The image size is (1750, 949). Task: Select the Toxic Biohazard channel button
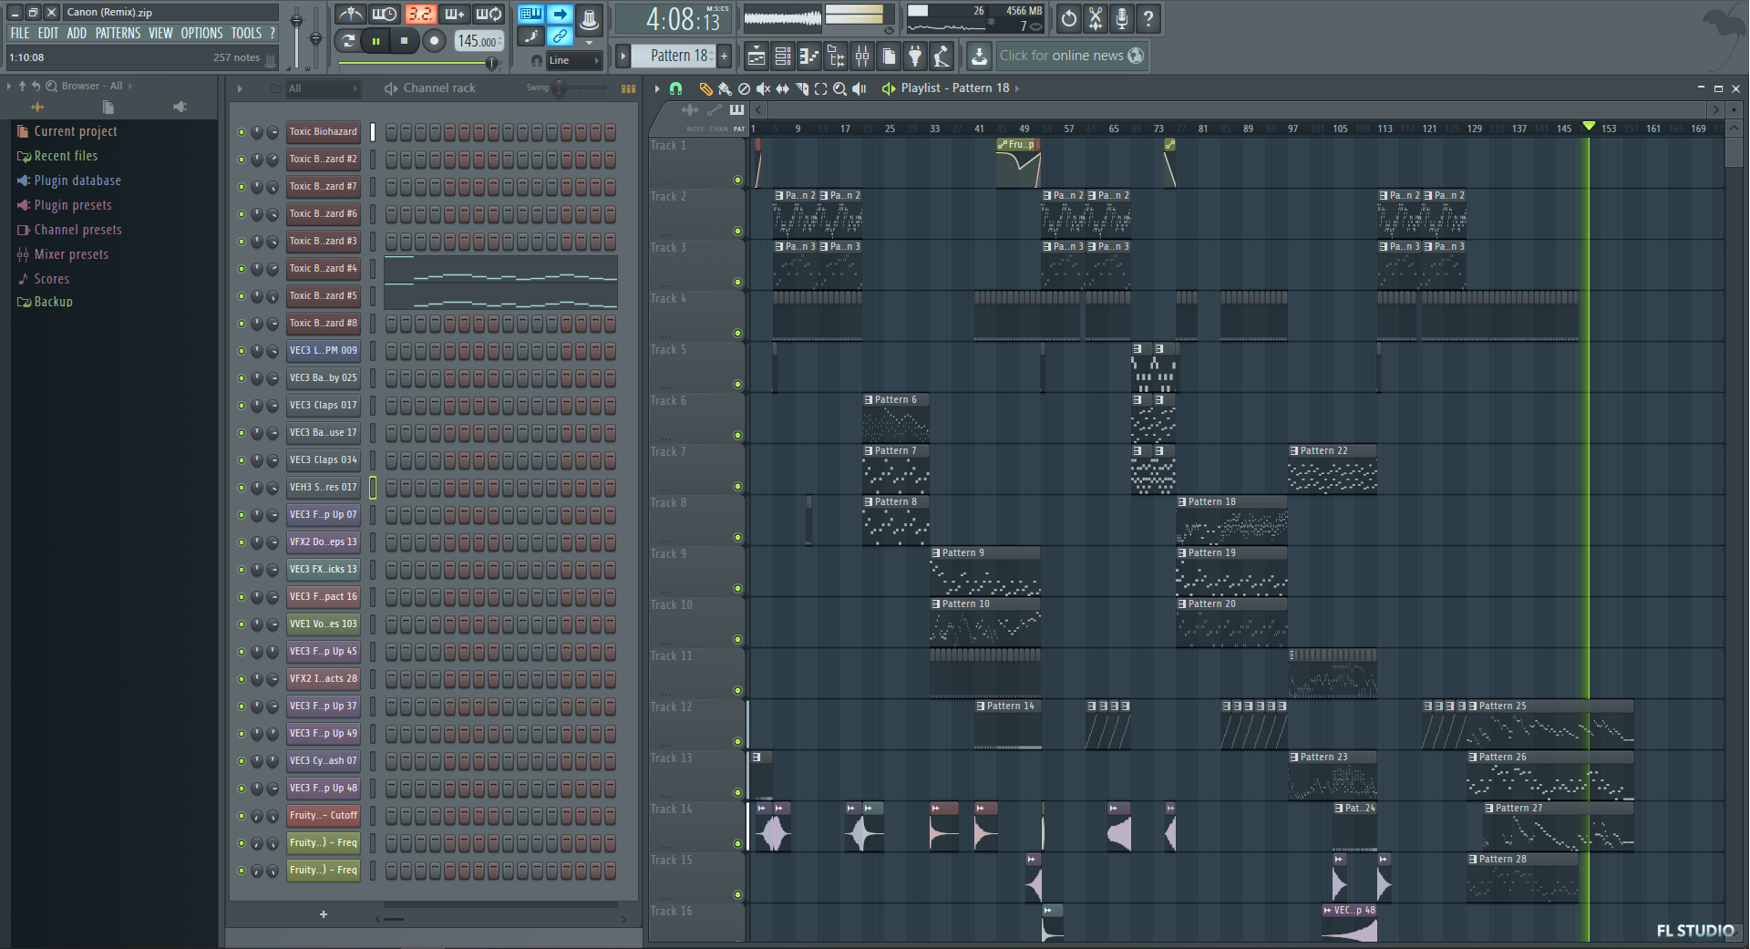pos(324,132)
